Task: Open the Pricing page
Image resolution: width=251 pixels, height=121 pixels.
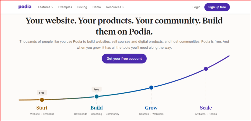Action: 82,7
